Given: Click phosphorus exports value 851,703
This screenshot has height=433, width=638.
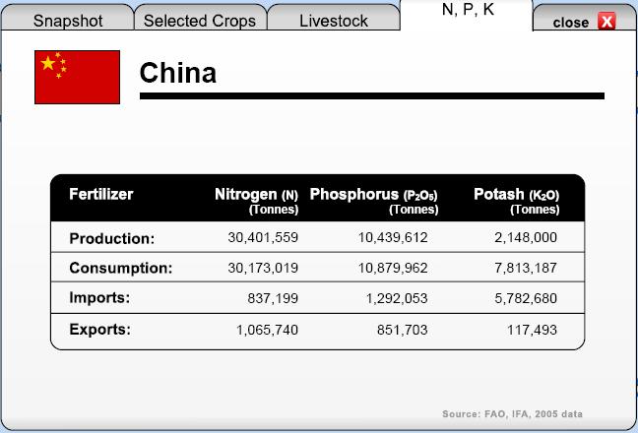Looking at the screenshot, I should (402, 330).
